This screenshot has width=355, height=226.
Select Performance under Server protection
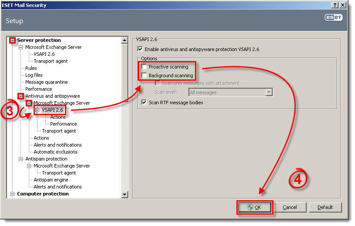(38, 89)
